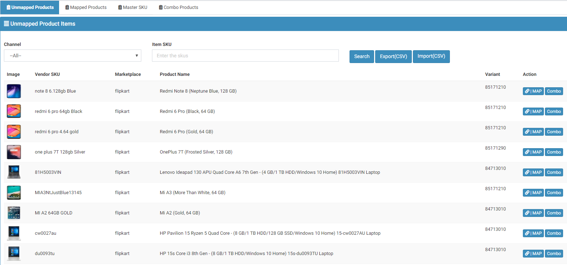567x265 pixels.
Task: Create combo for Redmi 6 Pro Black
Action: [554, 111]
